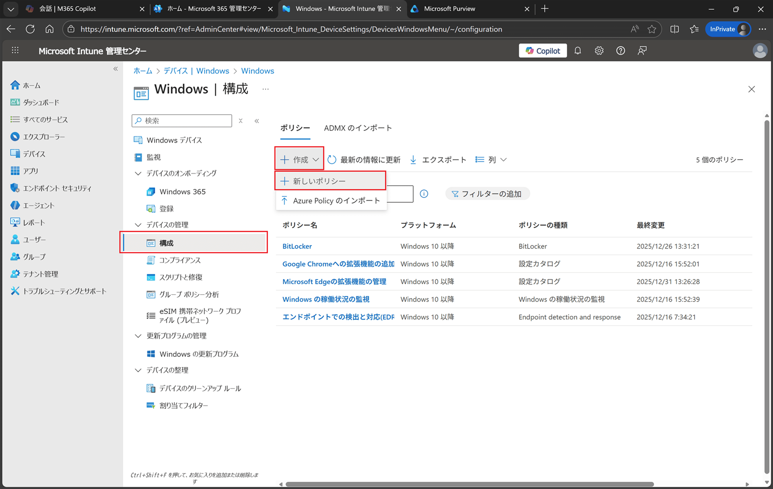Collapse the デバイスの管理 section
This screenshot has width=773, height=489.
pos(138,225)
